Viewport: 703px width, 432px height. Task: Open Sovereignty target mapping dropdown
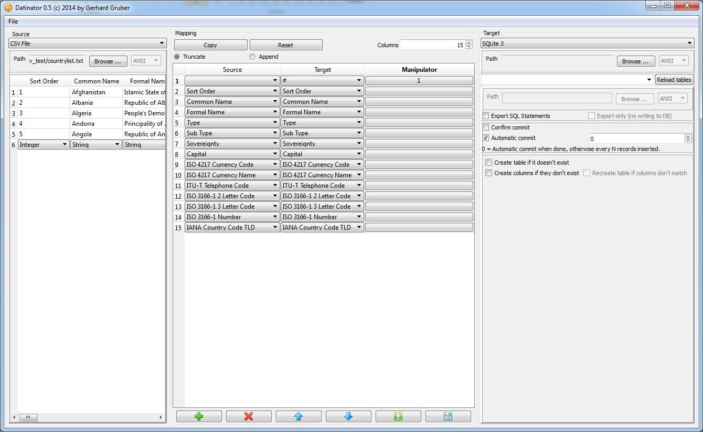click(322, 144)
